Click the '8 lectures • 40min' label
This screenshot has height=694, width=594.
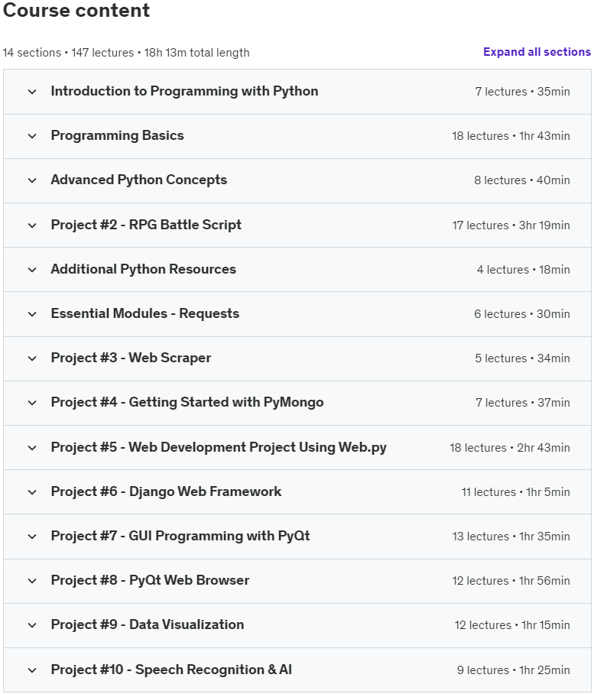(522, 180)
